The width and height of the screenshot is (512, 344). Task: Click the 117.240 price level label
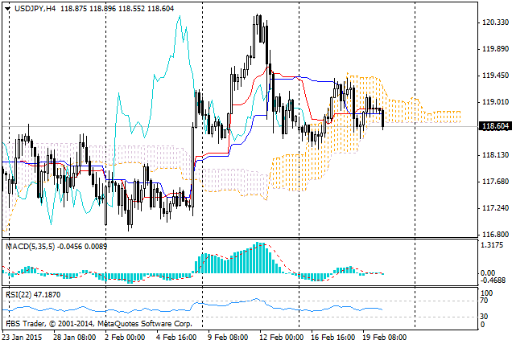(493, 208)
